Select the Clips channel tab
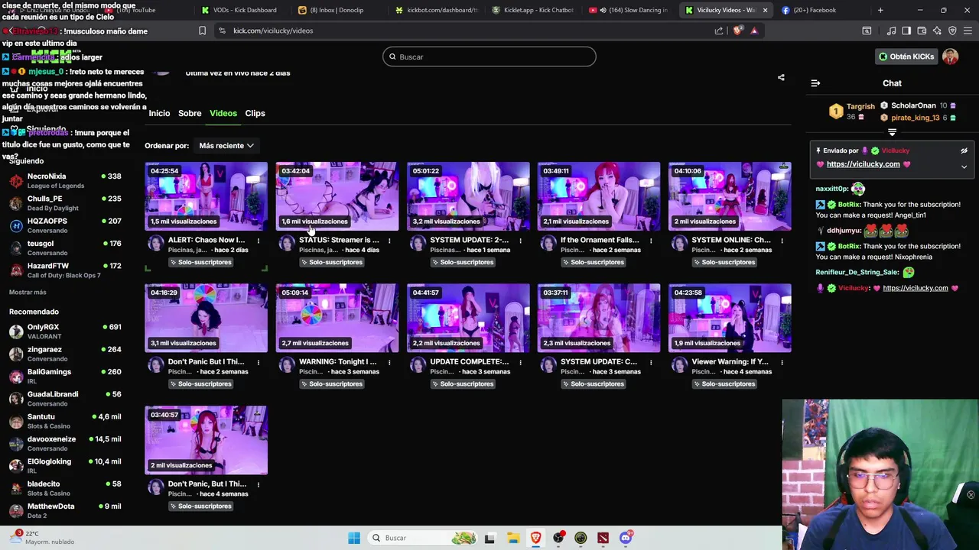Viewport: 979px width, 550px height. tap(255, 113)
